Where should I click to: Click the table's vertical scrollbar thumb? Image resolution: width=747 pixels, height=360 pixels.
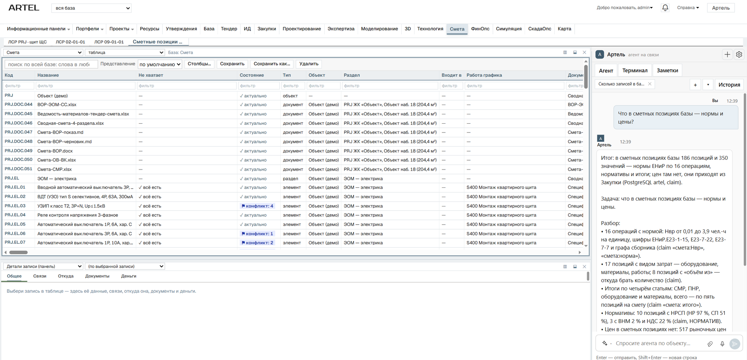pos(586,76)
